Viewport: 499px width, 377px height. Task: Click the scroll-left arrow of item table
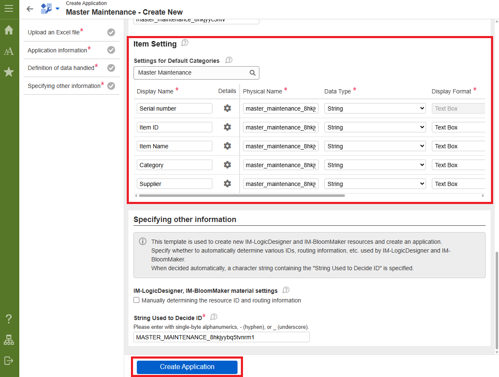[136, 196]
